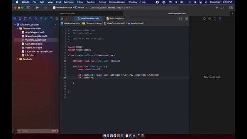
Task: Show the Breakpoint navigator
Action: [51, 19]
